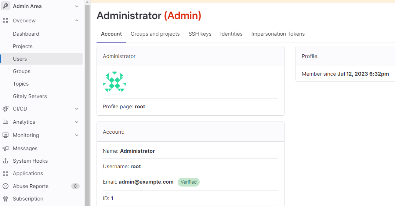Click the admin@example.com email text

click(x=146, y=182)
